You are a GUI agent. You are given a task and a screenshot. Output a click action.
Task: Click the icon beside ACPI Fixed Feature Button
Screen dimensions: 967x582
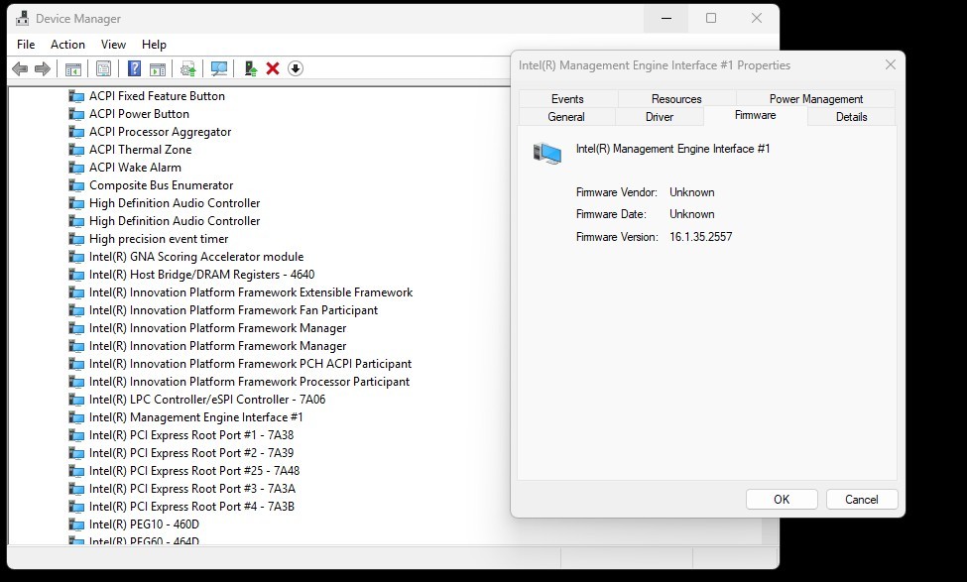76,96
